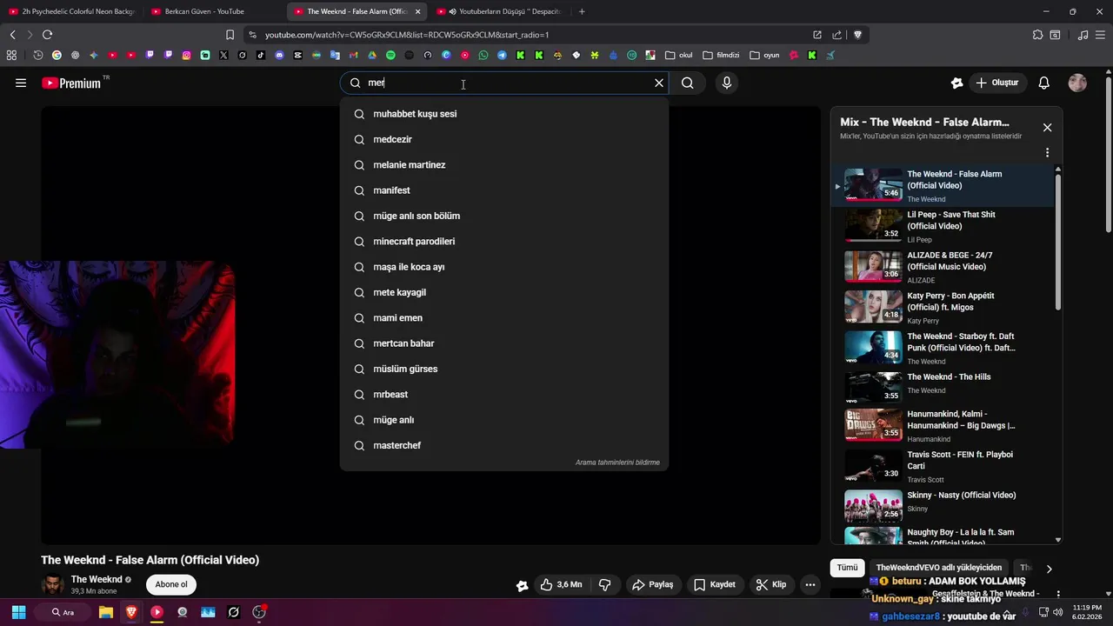Choose suggestion 'müslüm gürses'
Viewport: 1113px width, 626px height.
click(504, 369)
